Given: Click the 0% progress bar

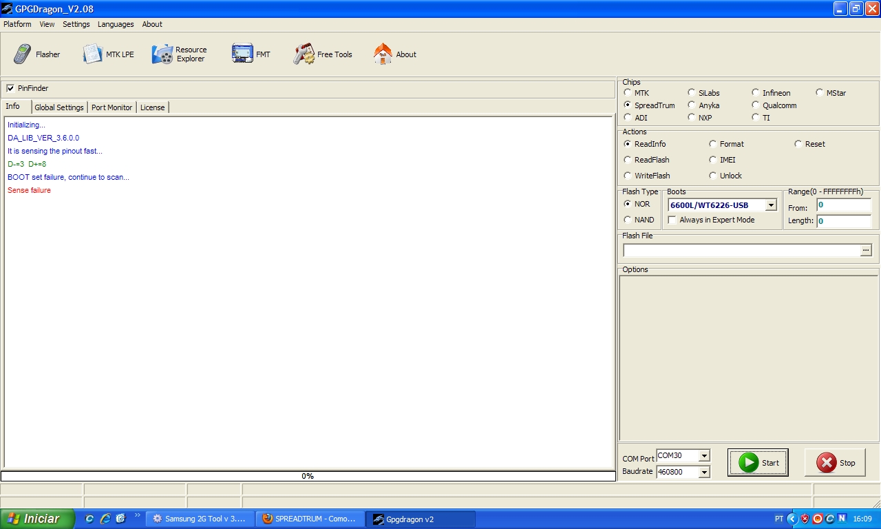Looking at the screenshot, I should (x=308, y=476).
